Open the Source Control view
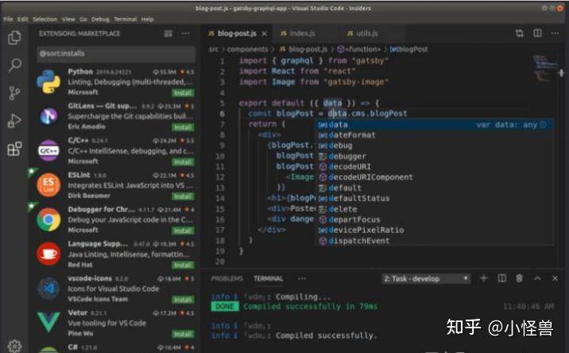Screen dimensions: 569x353 point(14,93)
